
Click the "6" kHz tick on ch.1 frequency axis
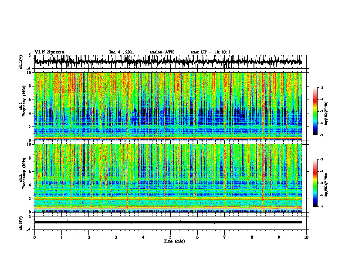(30, 100)
